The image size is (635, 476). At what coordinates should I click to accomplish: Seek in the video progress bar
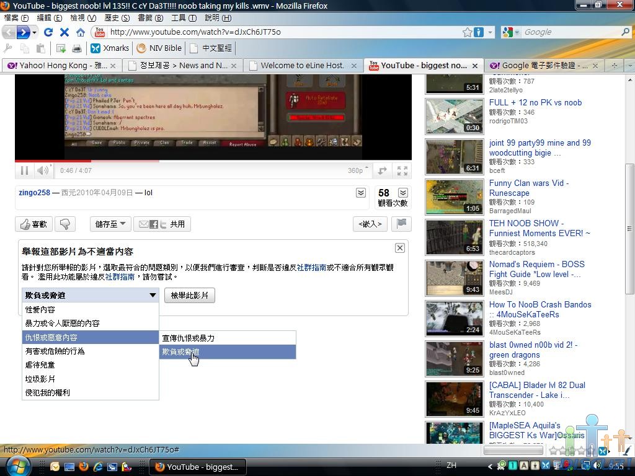coord(213,161)
